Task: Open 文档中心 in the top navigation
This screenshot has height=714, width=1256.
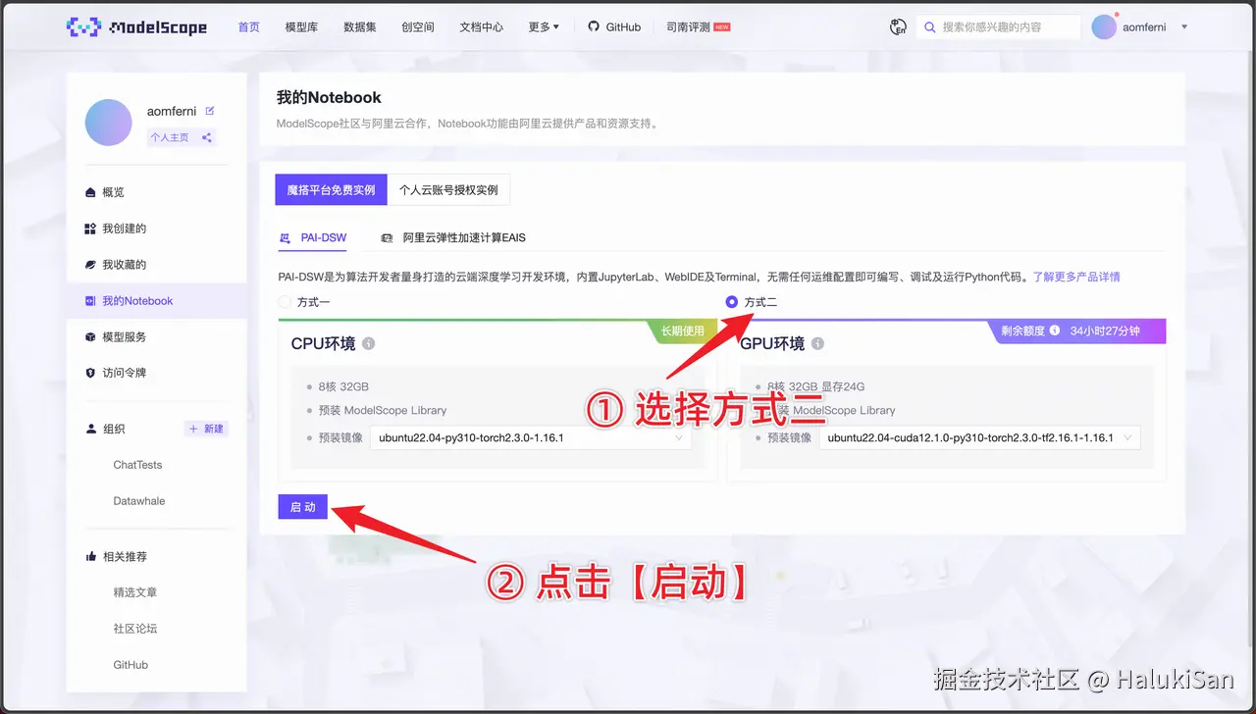Action: 482,26
